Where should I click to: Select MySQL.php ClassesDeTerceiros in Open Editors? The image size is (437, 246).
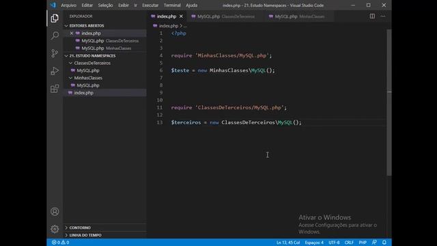[104, 41]
